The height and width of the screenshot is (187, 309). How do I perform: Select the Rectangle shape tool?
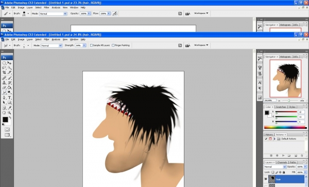(9, 102)
